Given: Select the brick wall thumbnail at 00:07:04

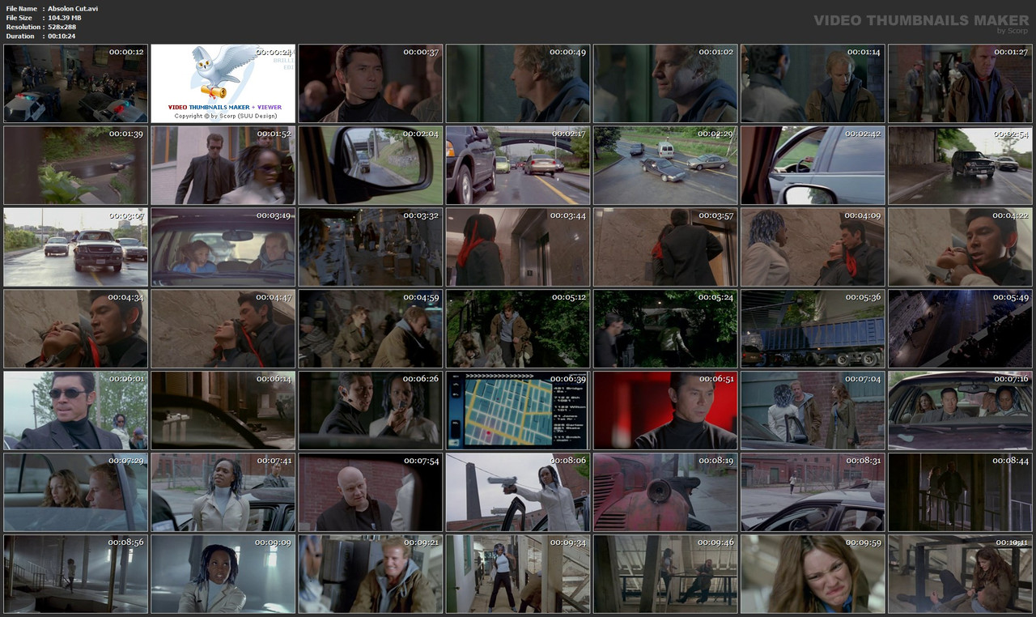Looking at the screenshot, I should pos(813,411).
